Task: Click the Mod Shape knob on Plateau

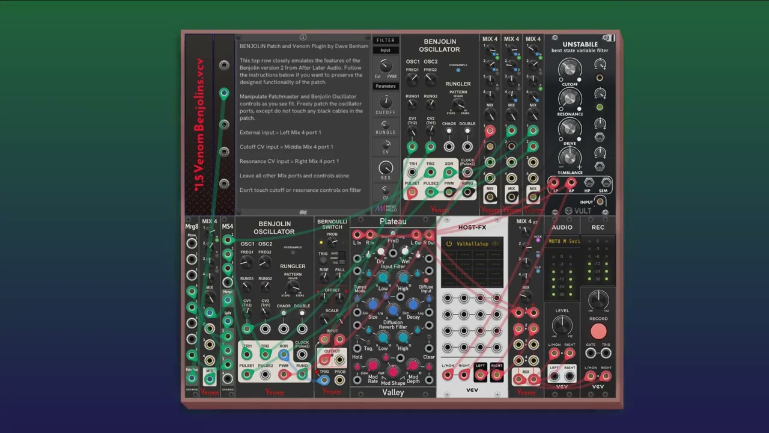Action: (x=393, y=372)
